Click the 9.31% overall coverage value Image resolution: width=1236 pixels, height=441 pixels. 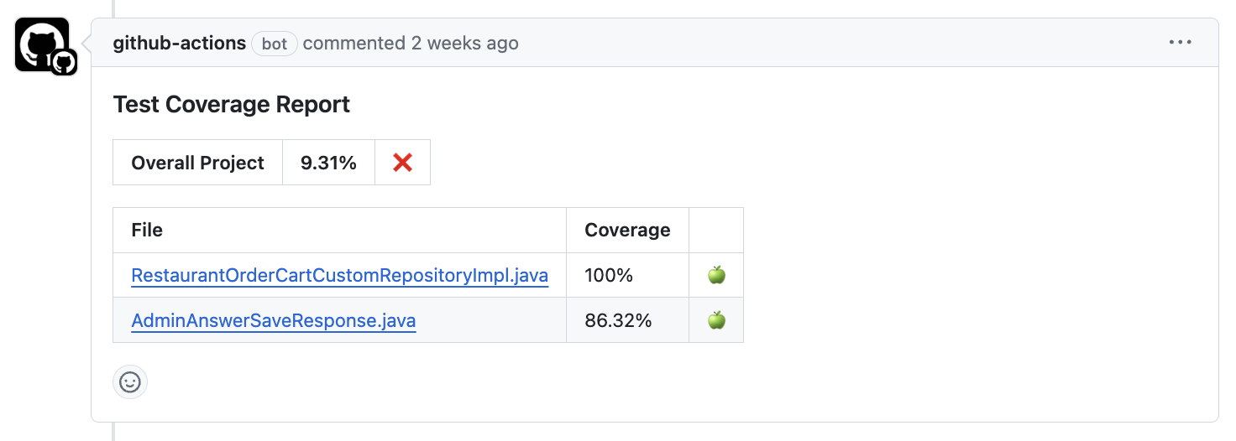pos(328,163)
